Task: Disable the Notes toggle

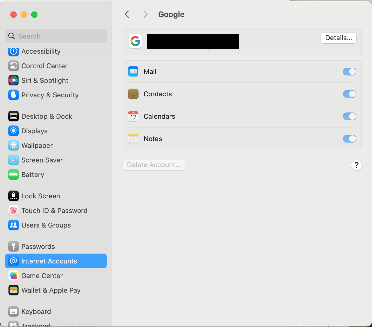Action: pyautogui.click(x=350, y=139)
